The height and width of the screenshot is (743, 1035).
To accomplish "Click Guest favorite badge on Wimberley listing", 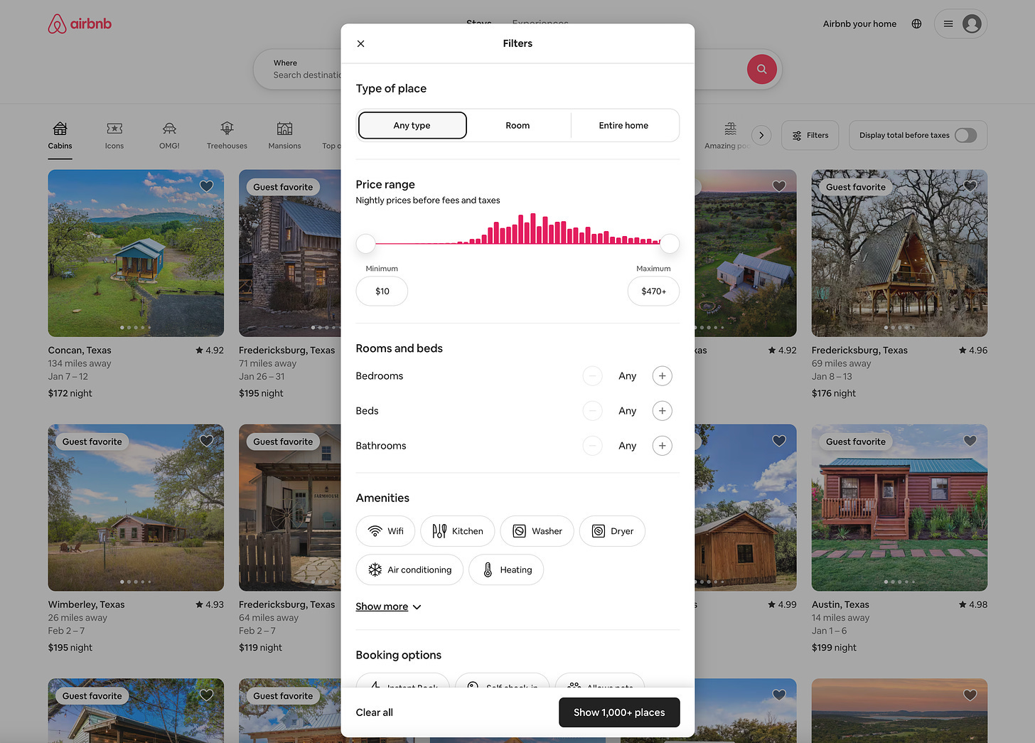I will [92, 442].
